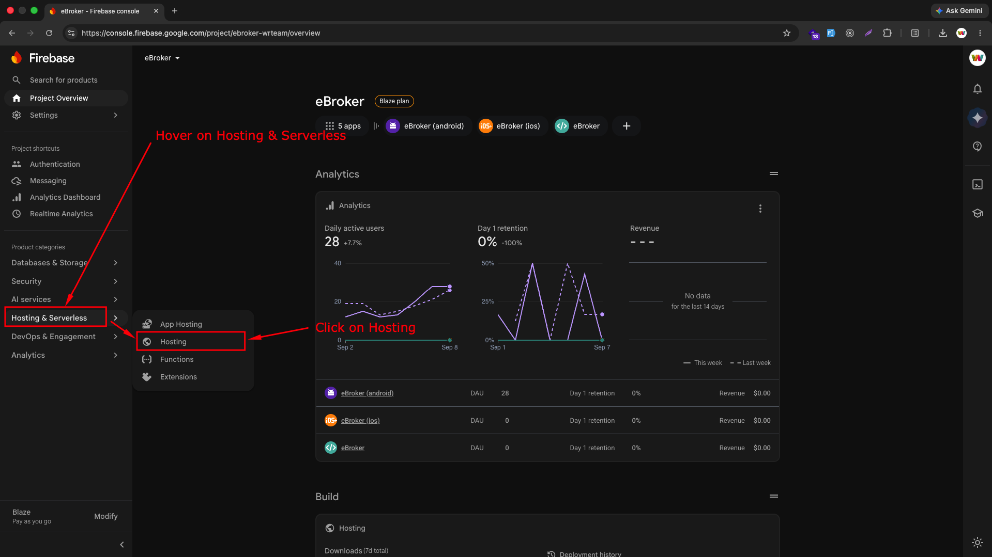Screen dimensions: 992x557
Task: Open eBroker (android) analytics link
Action: [367, 393]
